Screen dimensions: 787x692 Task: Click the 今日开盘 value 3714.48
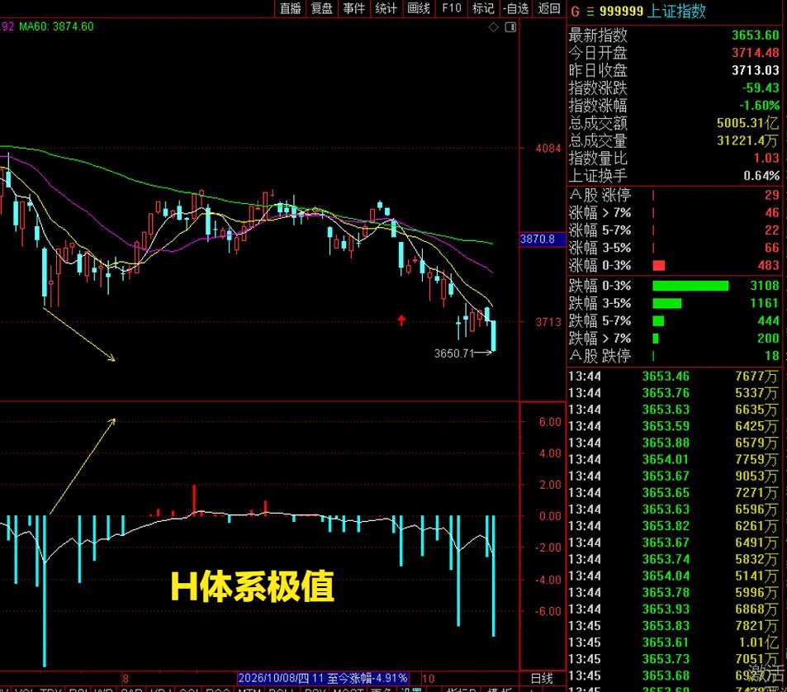click(x=756, y=53)
